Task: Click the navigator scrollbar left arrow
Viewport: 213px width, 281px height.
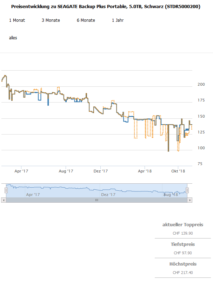Action: click(x=4, y=200)
